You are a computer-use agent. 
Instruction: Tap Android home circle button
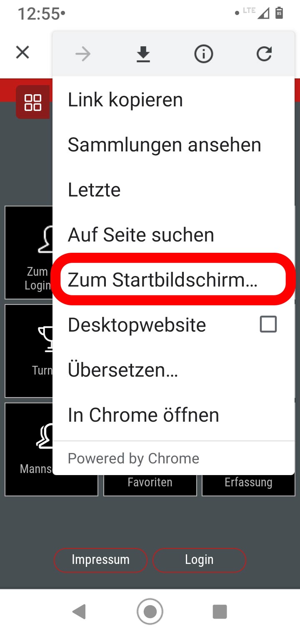[150, 611]
